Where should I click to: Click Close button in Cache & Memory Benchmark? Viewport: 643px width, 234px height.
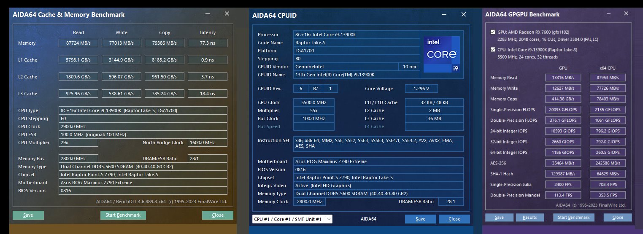click(218, 215)
